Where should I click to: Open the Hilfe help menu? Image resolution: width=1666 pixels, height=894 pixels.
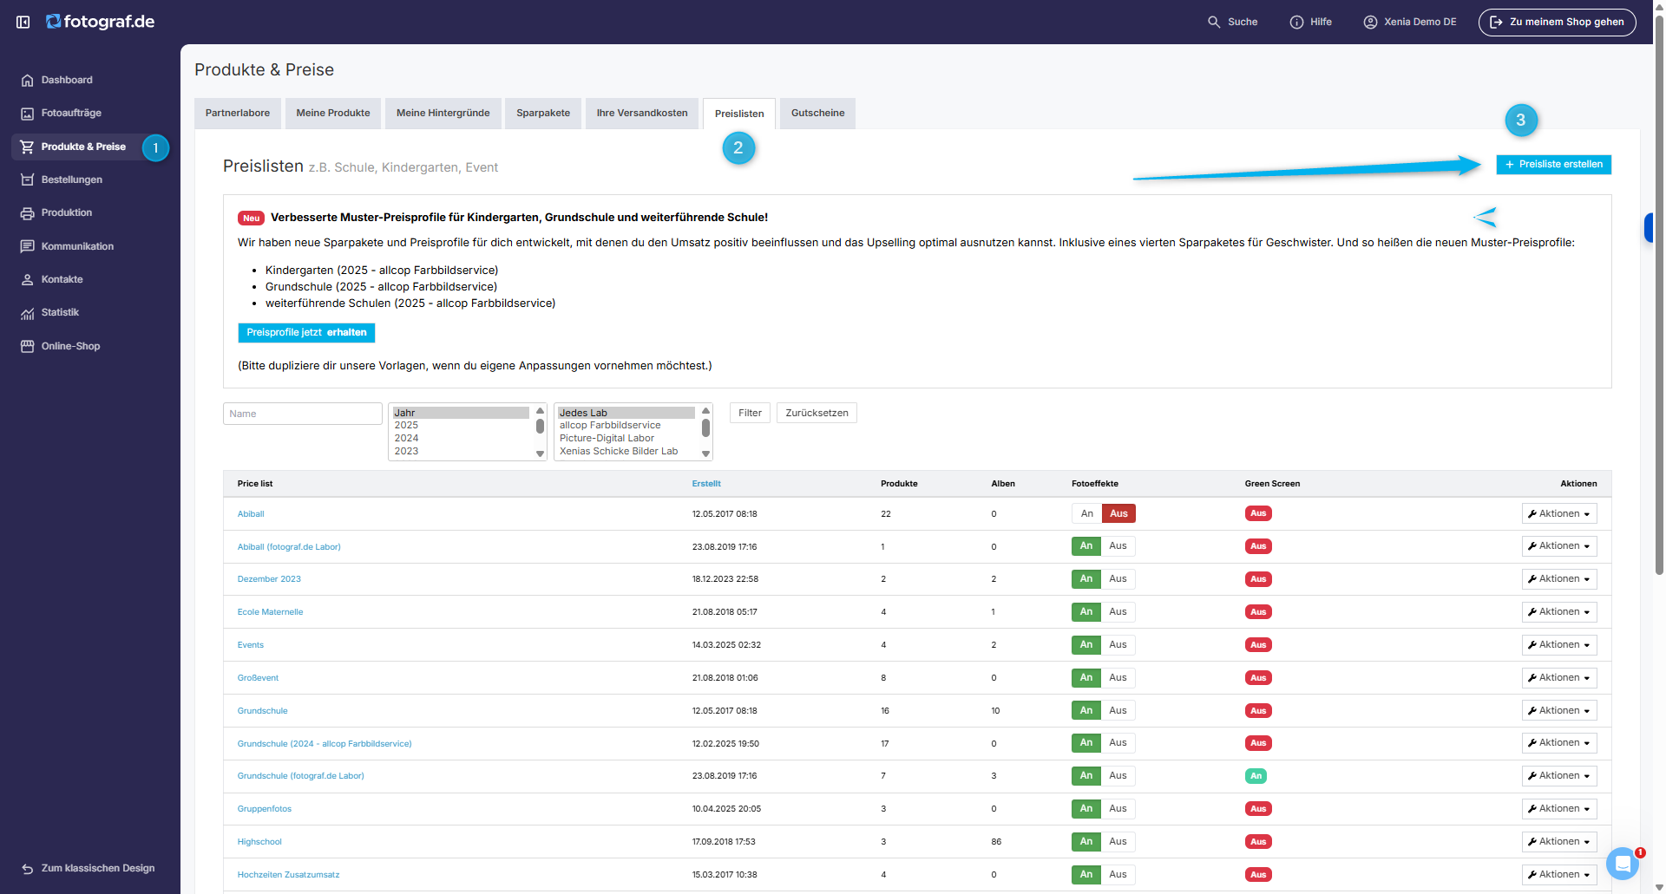(x=1310, y=22)
